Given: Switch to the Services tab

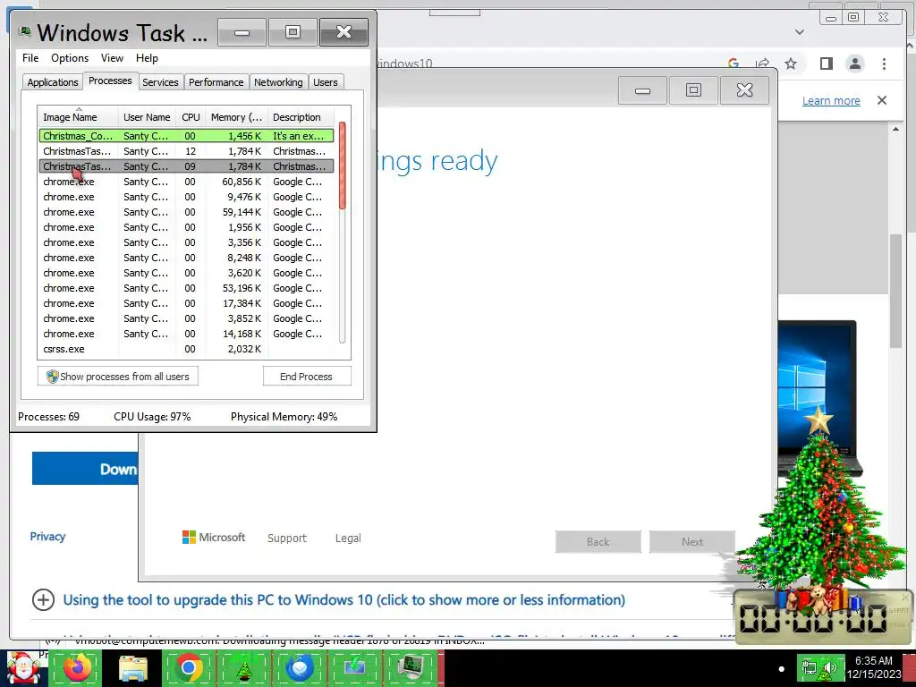Looking at the screenshot, I should click(160, 82).
